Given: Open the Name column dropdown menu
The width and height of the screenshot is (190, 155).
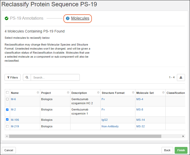Looking at the screenshot, I should coord(38,93).
